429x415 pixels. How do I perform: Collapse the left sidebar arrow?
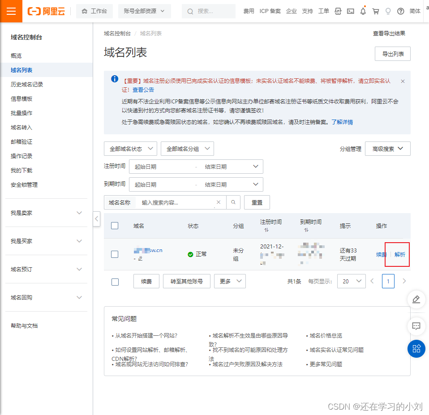(x=97, y=218)
